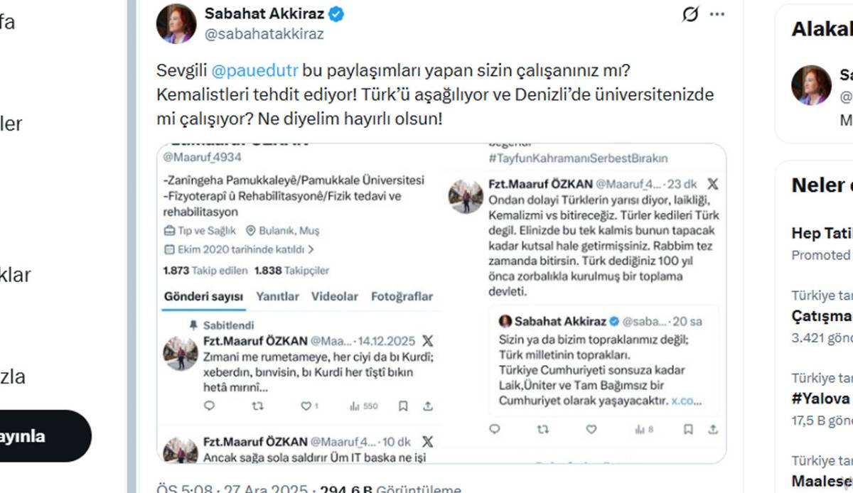Image resolution: width=853 pixels, height=493 pixels.
Task: Click the reply icon under Sabahat Akkiraz's quoted tweet
Action: coord(495,429)
